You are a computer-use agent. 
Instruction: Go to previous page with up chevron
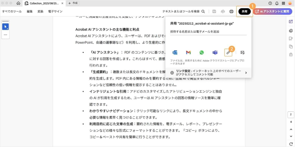click(291, 129)
